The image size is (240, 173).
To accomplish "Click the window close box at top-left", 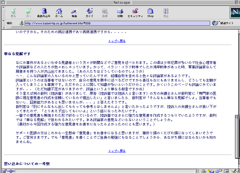I will (3, 2).
